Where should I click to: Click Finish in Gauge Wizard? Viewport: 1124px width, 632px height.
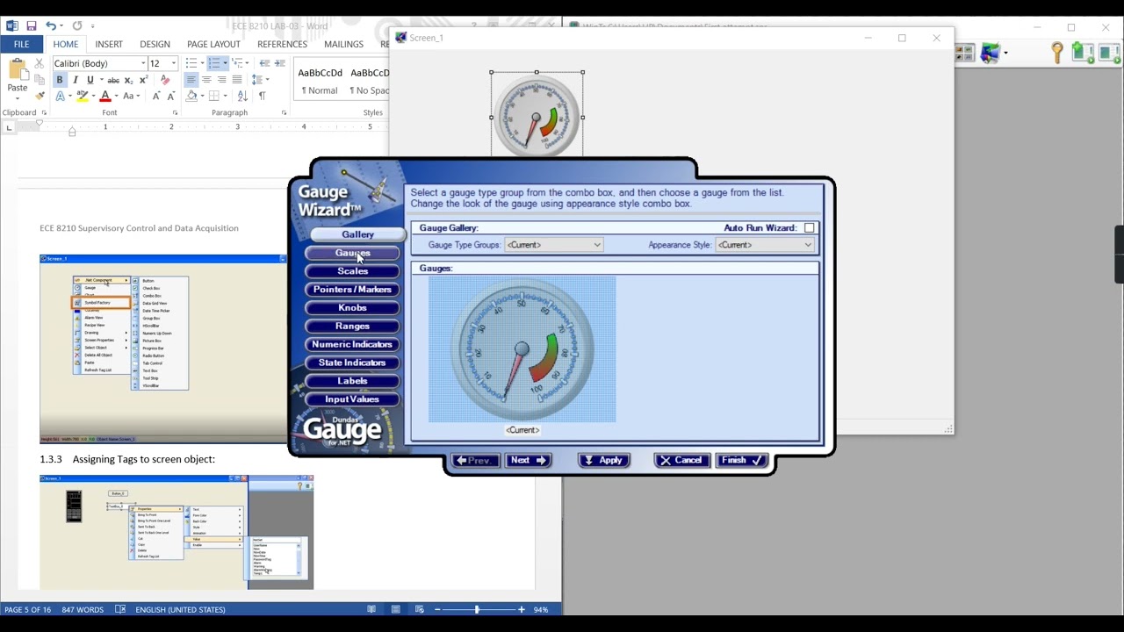pos(742,460)
